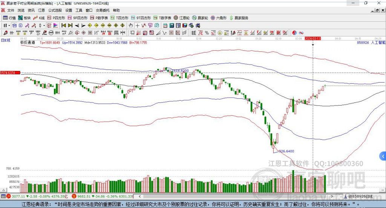Open P四方形 tool
The width and height of the screenshot is (386, 208).
[56, 18]
